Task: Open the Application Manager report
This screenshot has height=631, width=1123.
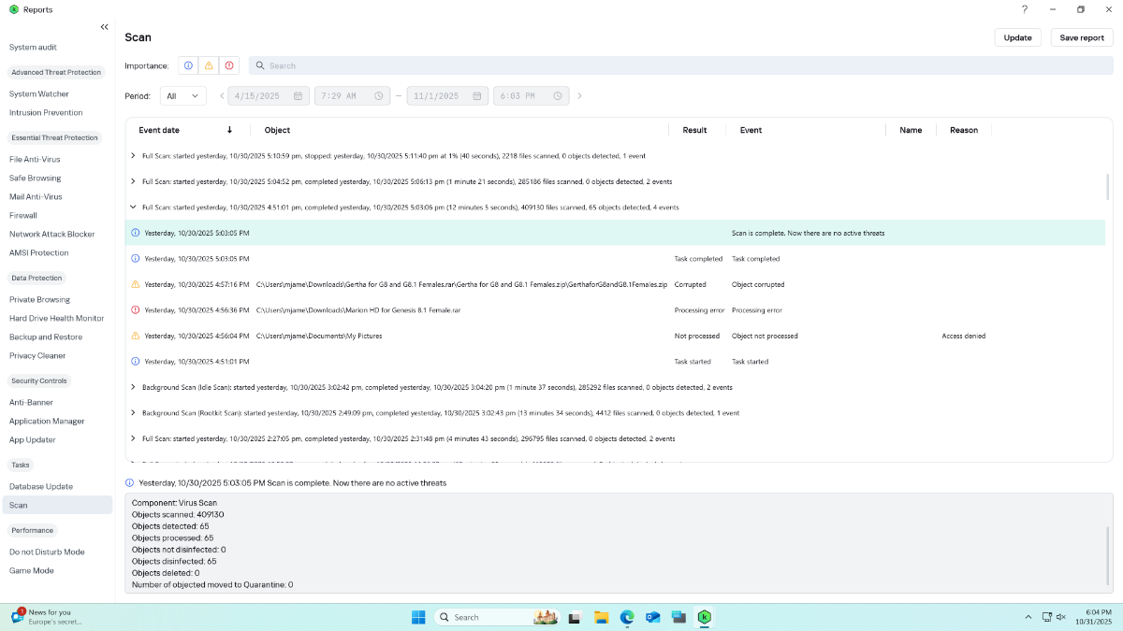Action: (x=47, y=421)
